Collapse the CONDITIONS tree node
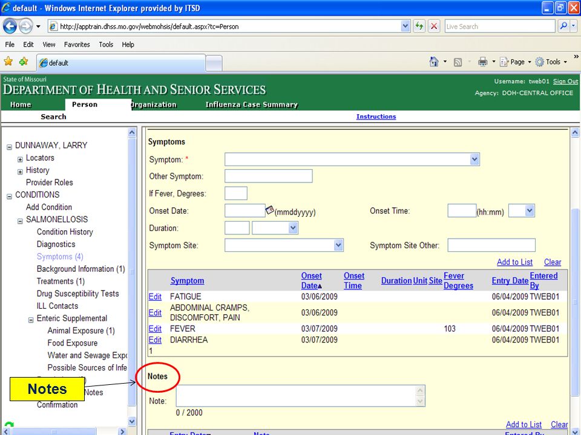Viewport: 581px width, 435px height. [x=9, y=196]
